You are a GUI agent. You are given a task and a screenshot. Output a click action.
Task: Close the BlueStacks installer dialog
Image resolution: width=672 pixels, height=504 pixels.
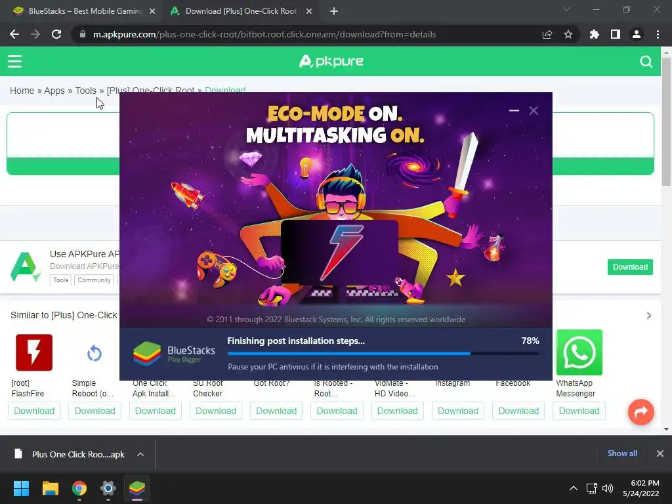534,110
